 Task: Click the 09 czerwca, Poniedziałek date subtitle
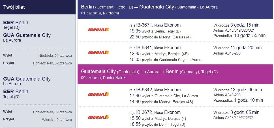[103, 78]
